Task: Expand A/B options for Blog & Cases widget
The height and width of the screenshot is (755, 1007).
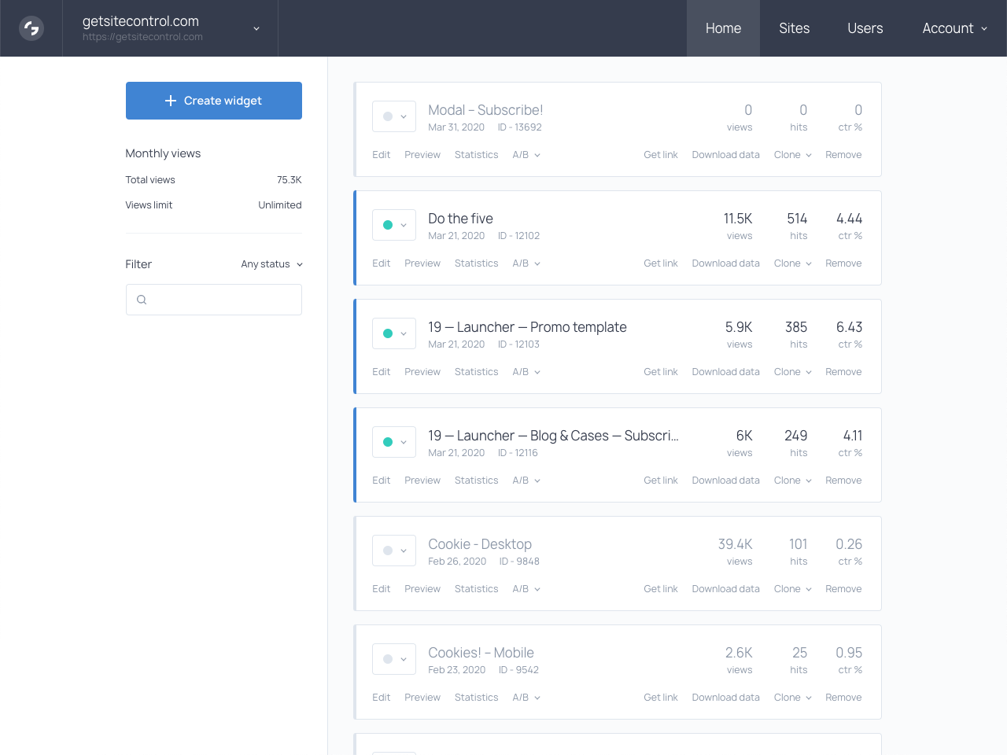Action: (x=526, y=481)
